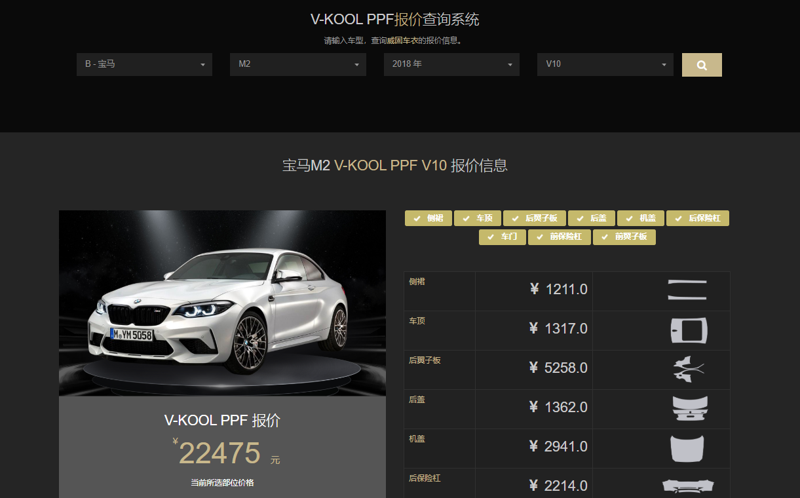Open the B - 宝马 brand dropdown
The image size is (800, 498).
(x=144, y=64)
